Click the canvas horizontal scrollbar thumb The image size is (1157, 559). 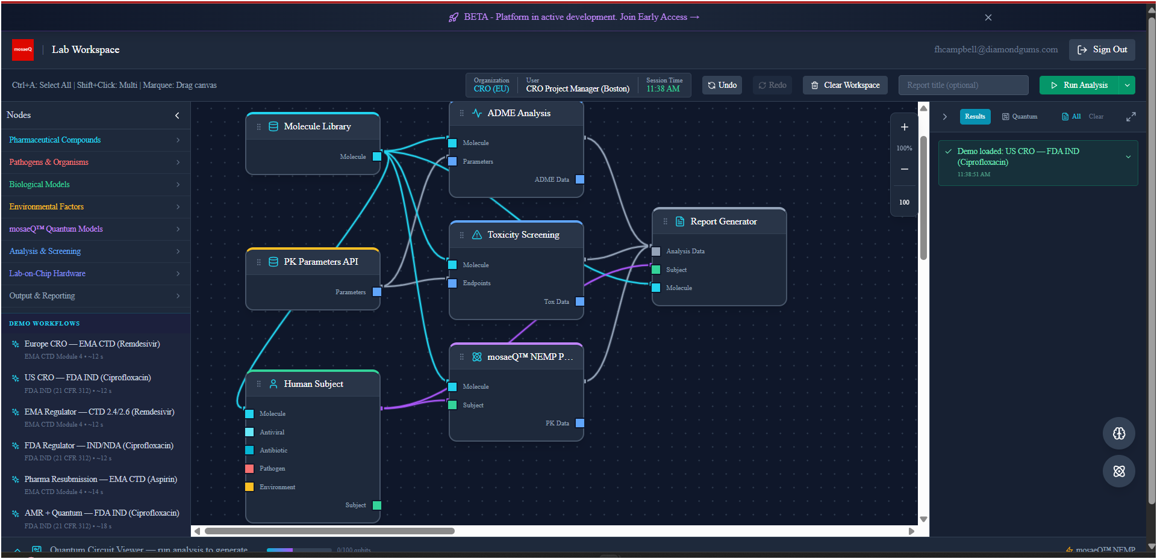point(329,531)
